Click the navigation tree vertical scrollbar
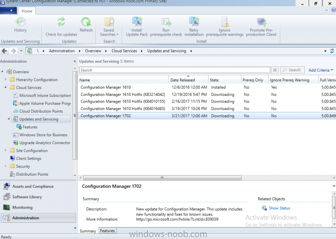The width and height of the screenshot is (336, 239). point(75,115)
